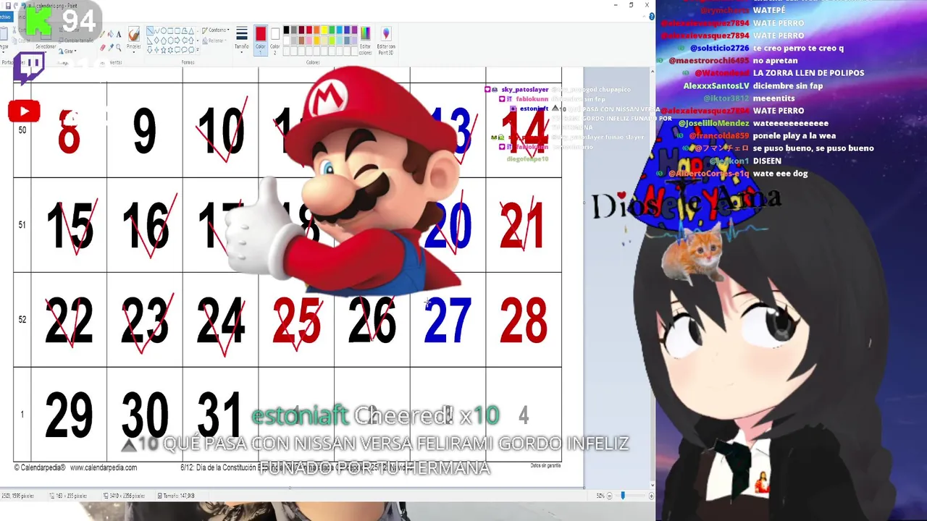Click the blue number 27 on the calendar

tap(447, 320)
